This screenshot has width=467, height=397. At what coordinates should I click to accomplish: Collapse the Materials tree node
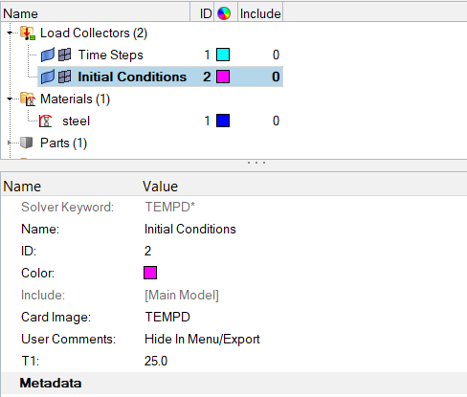click(10, 99)
